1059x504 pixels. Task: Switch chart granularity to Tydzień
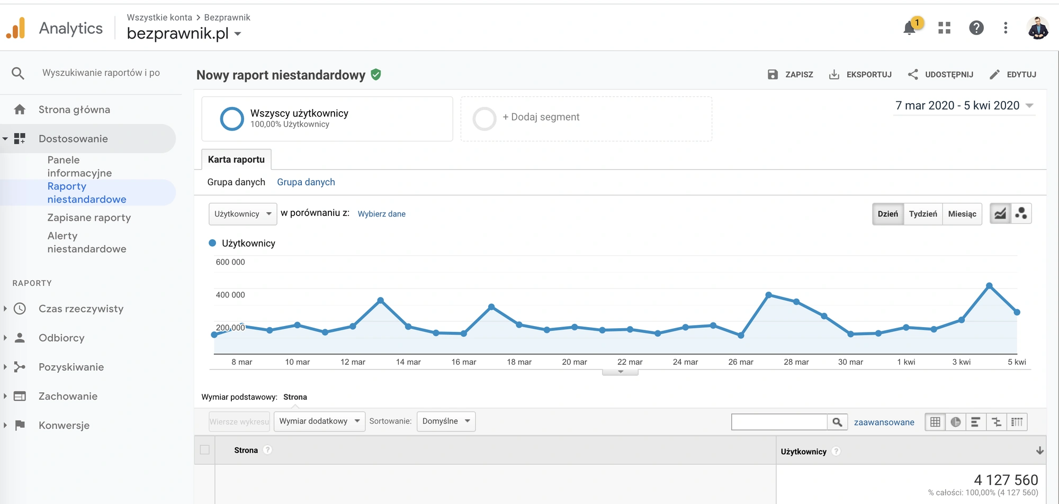click(x=922, y=214)
